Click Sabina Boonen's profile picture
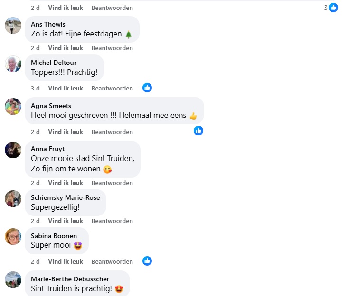 pyautogui.click(x=13, y=236)
